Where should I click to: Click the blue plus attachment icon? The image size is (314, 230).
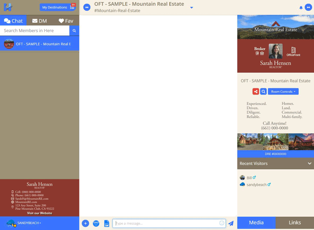(85, 223)
